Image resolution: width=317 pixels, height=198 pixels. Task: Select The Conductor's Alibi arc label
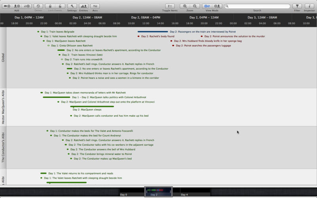(3, 148)
